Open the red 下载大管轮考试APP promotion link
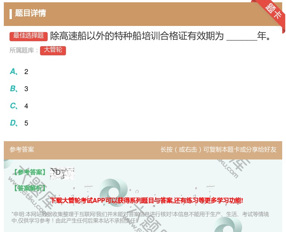Image resolution: width=286 pixels, height=232 pixels. 146,201
